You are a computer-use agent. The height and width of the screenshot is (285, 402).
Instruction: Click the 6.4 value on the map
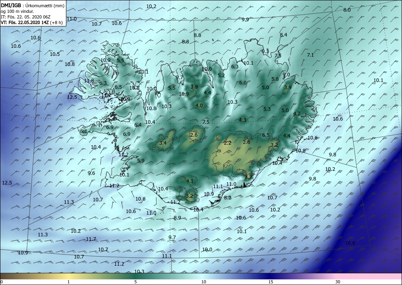(138, 125)
